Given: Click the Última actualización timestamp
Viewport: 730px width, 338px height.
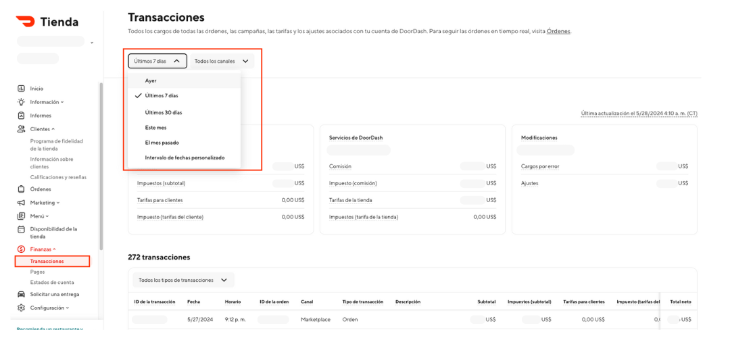Looking at the screenshot, I should 639,114.
